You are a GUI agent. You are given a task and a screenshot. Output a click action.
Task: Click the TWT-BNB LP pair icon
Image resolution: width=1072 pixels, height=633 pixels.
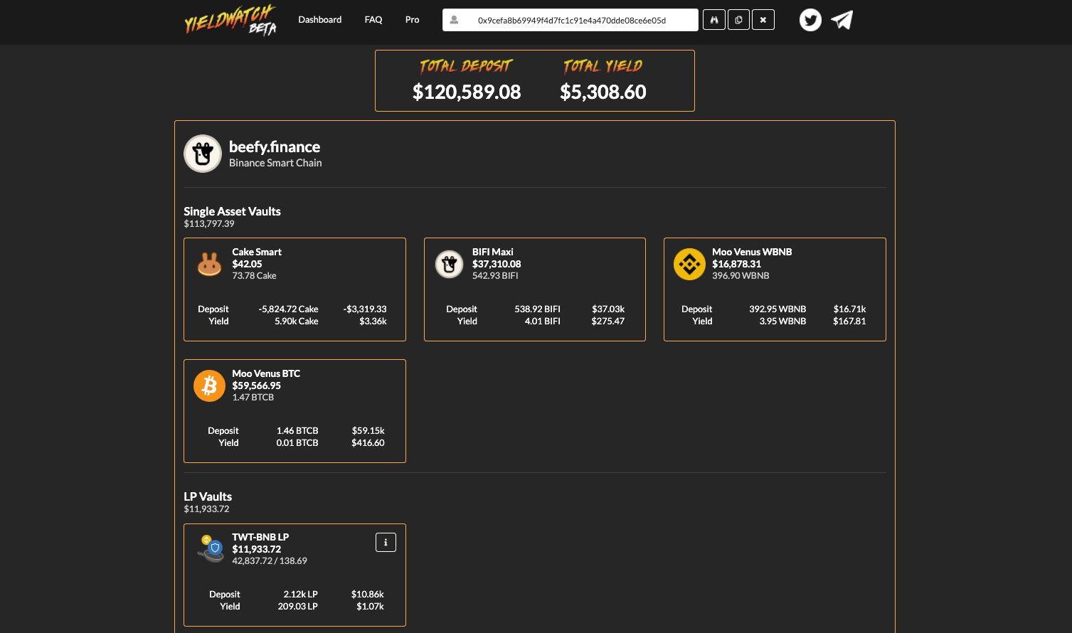pyautogui.click(x=209, y=549)
